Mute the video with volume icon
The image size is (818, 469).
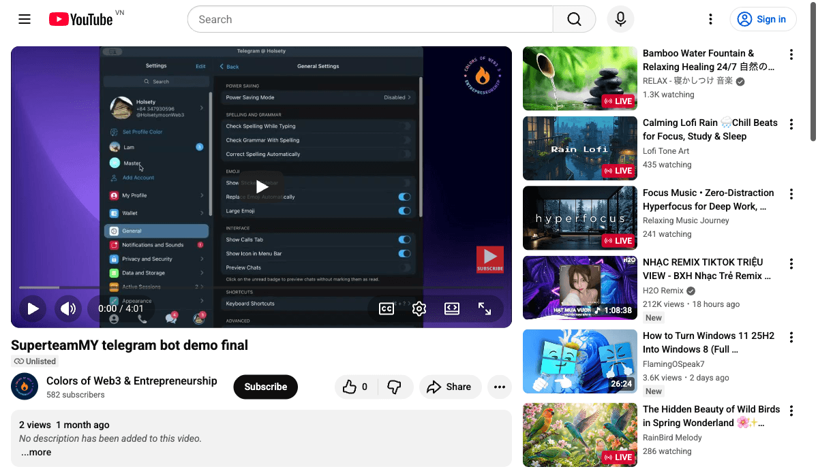tap(68, 309)
